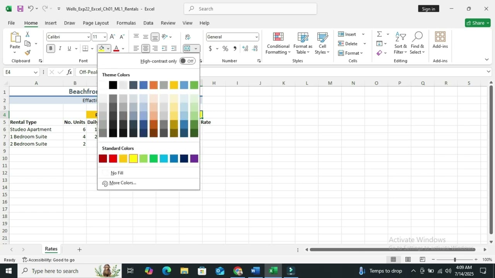This screenshot has height=278, width=495.
Task: Open Sort & Filter options
Action: point(400,43)
